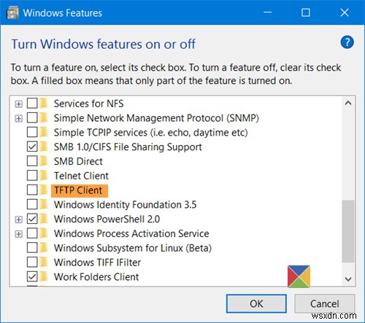Screen dimensions: 365x323
Task: Enable the SMB Direct checkbox
Action: (x=32, y=161)
